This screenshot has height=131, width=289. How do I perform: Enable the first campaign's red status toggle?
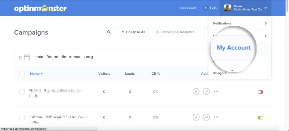pos(260,92)
